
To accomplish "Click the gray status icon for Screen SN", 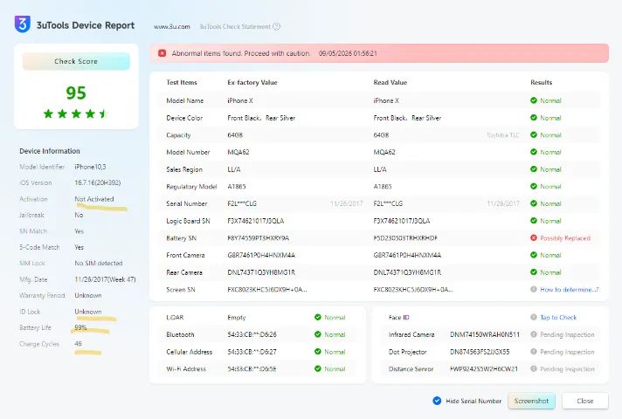I will 534,290.
